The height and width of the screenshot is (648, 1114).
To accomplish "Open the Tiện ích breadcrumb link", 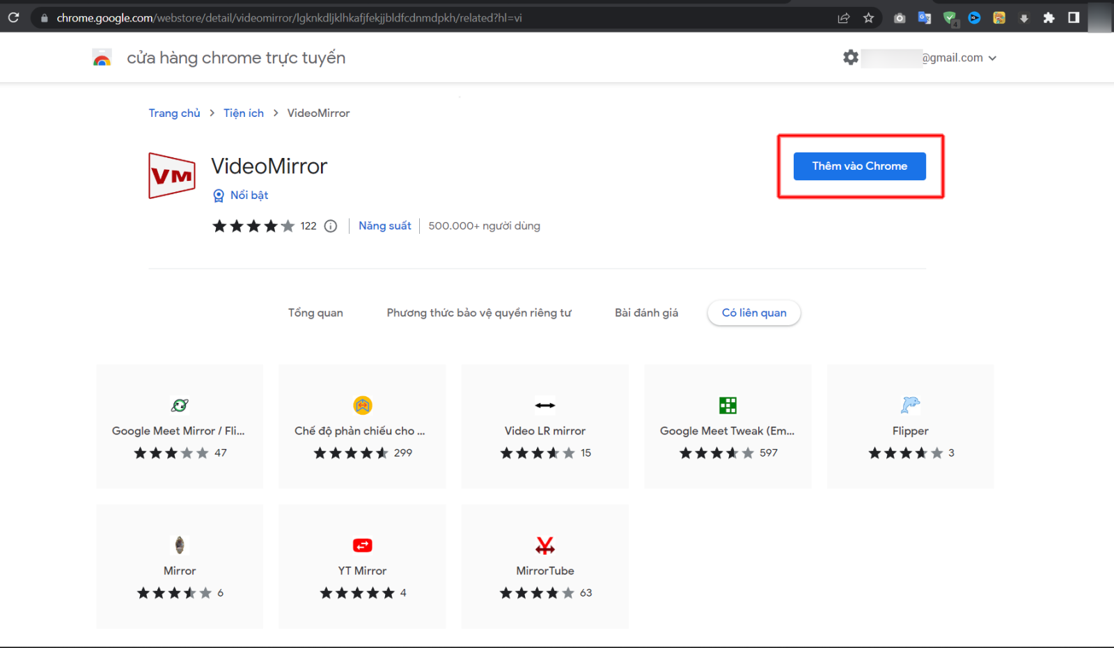I will [x=244, y=113].
